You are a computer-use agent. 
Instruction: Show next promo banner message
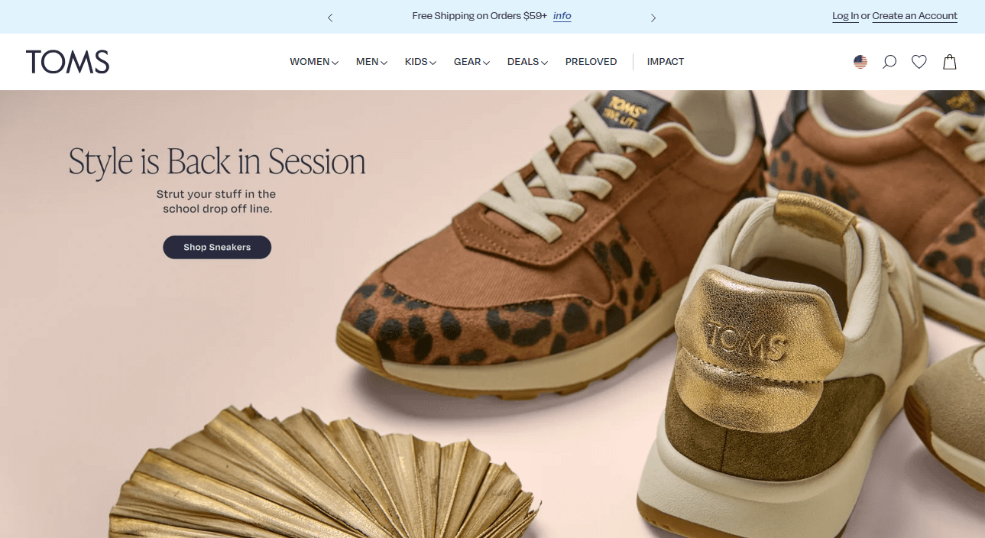click(653, 17)
